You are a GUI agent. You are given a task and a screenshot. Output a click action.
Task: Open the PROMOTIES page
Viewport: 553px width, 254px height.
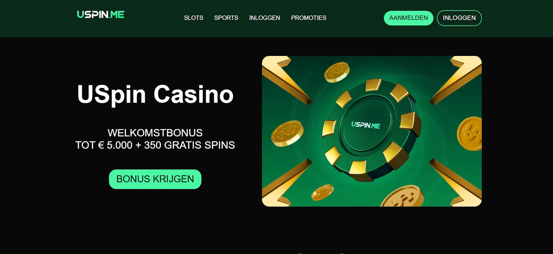point(309,18)
